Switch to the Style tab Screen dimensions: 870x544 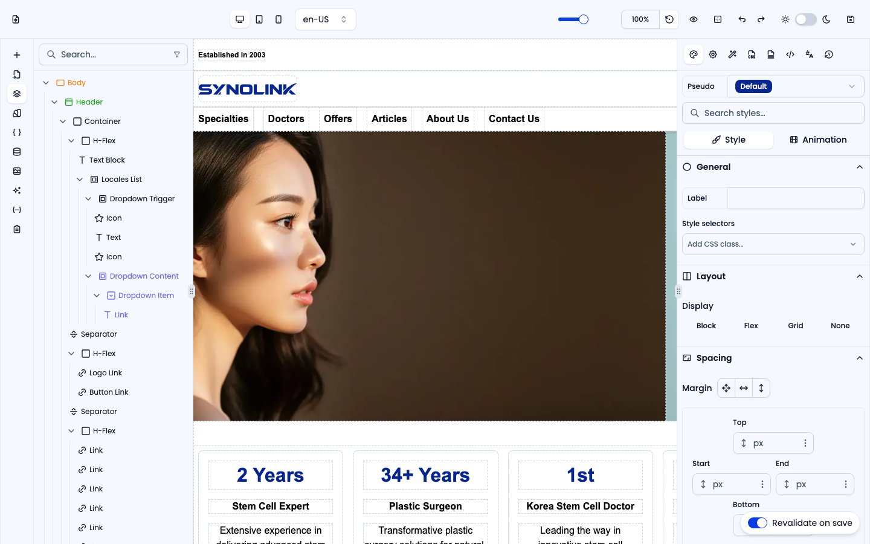[729, 140]
